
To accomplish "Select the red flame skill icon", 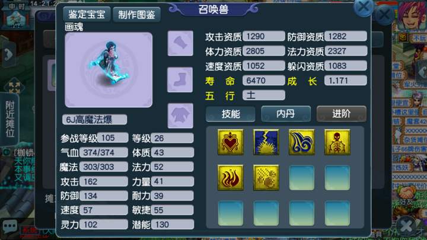I will [230, 178].
